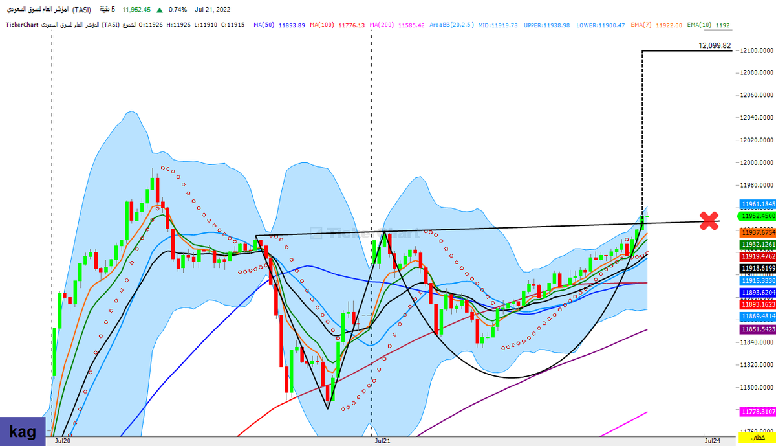Screen dimensions: 776x446
Task: Click the EMA(10) indicator label
Action: click(698, 25)
